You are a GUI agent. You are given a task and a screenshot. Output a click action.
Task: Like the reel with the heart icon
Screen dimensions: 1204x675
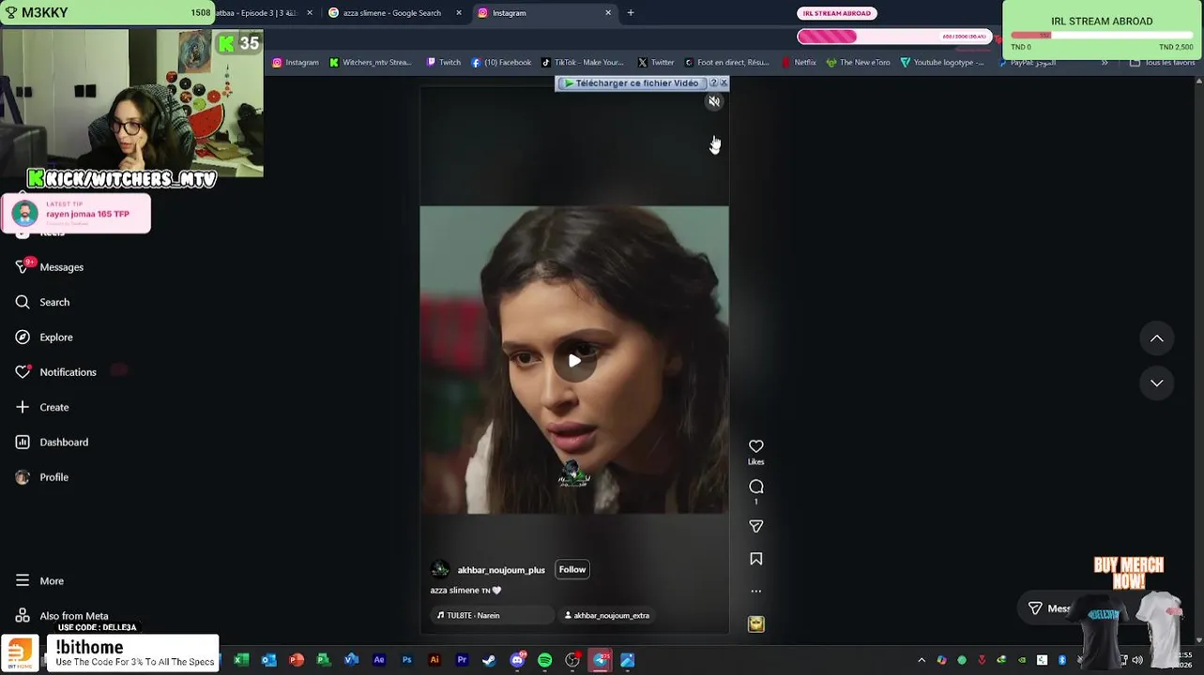756,446
